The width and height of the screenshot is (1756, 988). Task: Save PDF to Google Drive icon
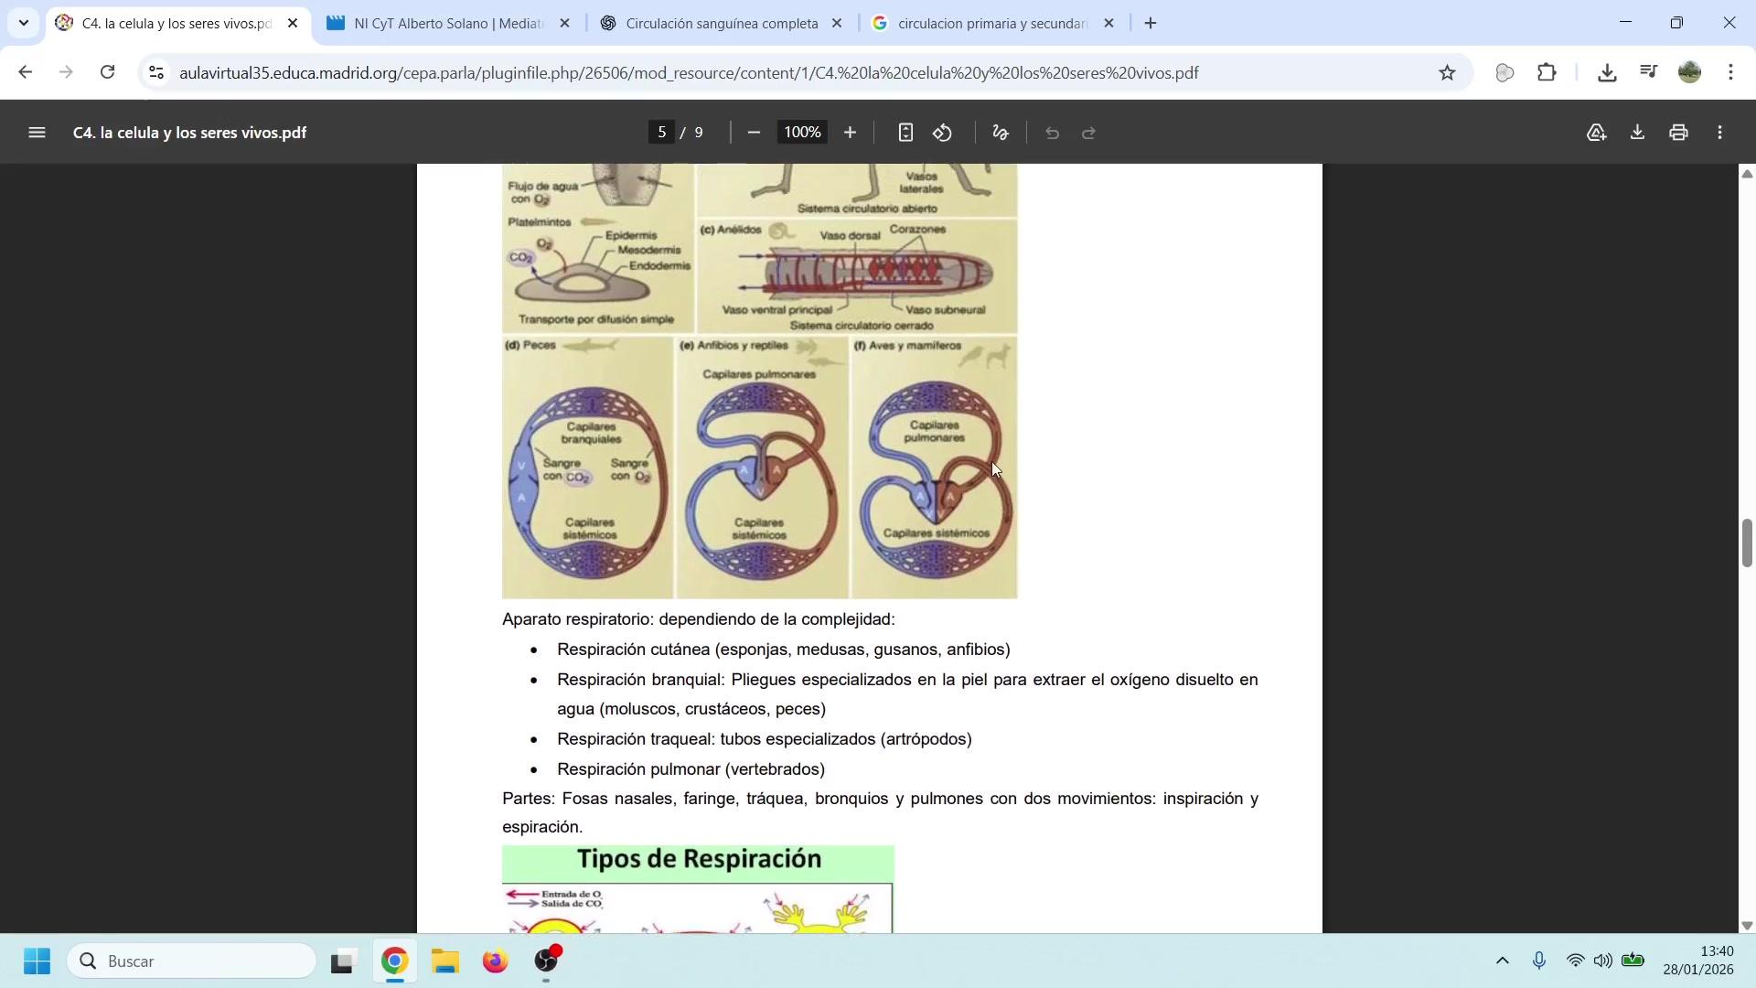(x=1596, y=133)
